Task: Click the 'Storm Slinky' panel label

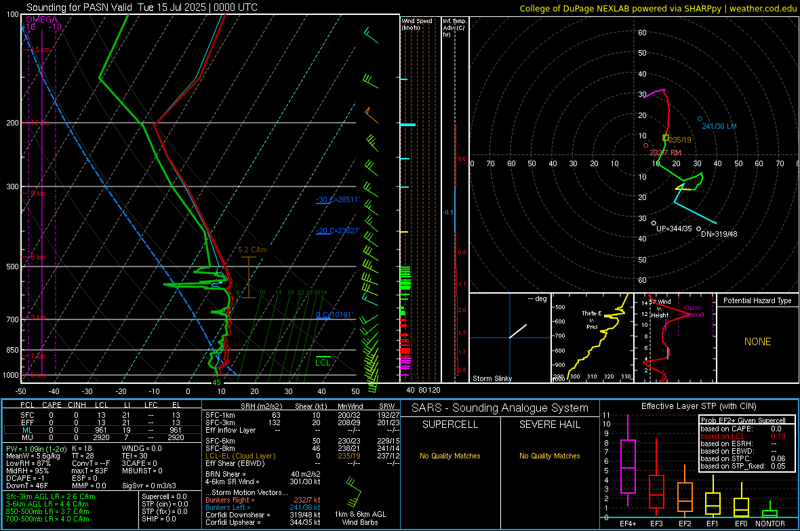Action: click(492, 378)
